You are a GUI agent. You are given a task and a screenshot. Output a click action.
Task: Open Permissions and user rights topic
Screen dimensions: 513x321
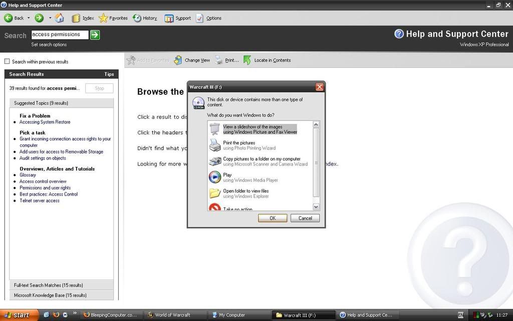(45, 188)
